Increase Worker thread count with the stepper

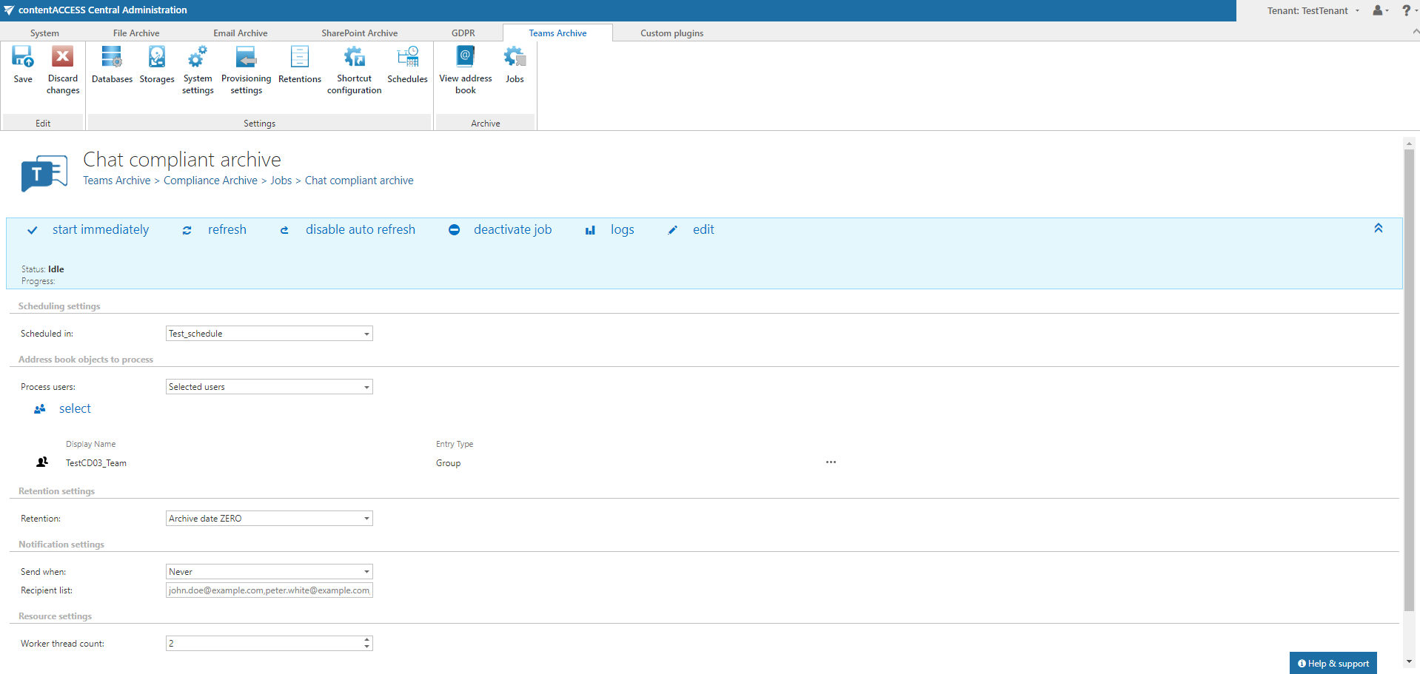click(366, 640)
